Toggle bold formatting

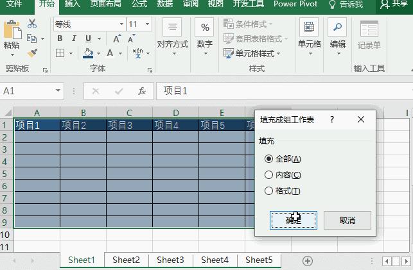coord(60,38)
